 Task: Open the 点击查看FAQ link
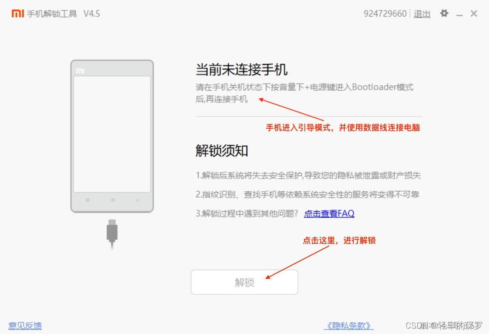[x=329, y=213]
